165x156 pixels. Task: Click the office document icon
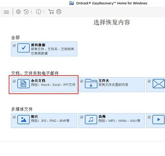click(23, 84)
